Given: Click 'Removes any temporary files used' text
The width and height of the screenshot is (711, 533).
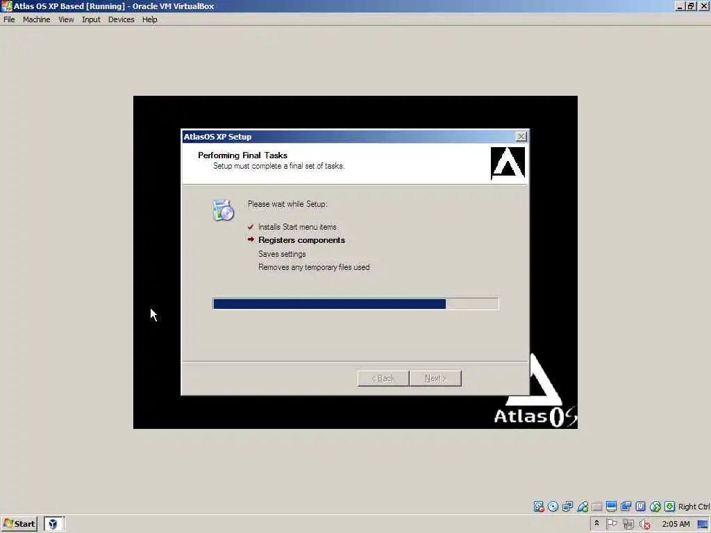Looking at the screenshot, I should pyautogui.click(x=314, y=267).
